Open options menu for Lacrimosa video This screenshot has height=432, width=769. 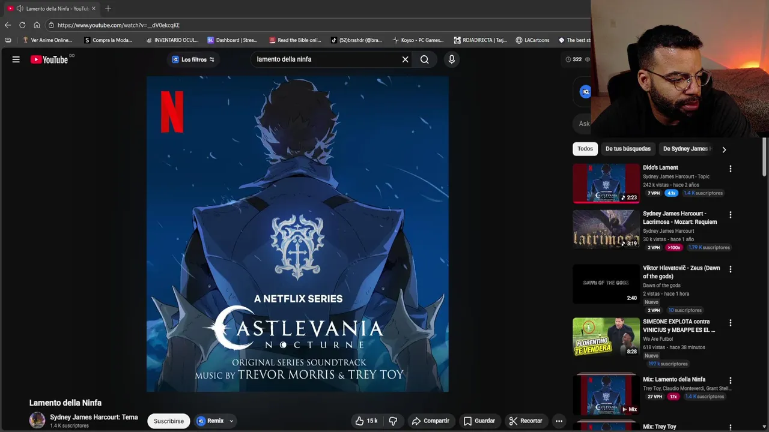point(731,215)
